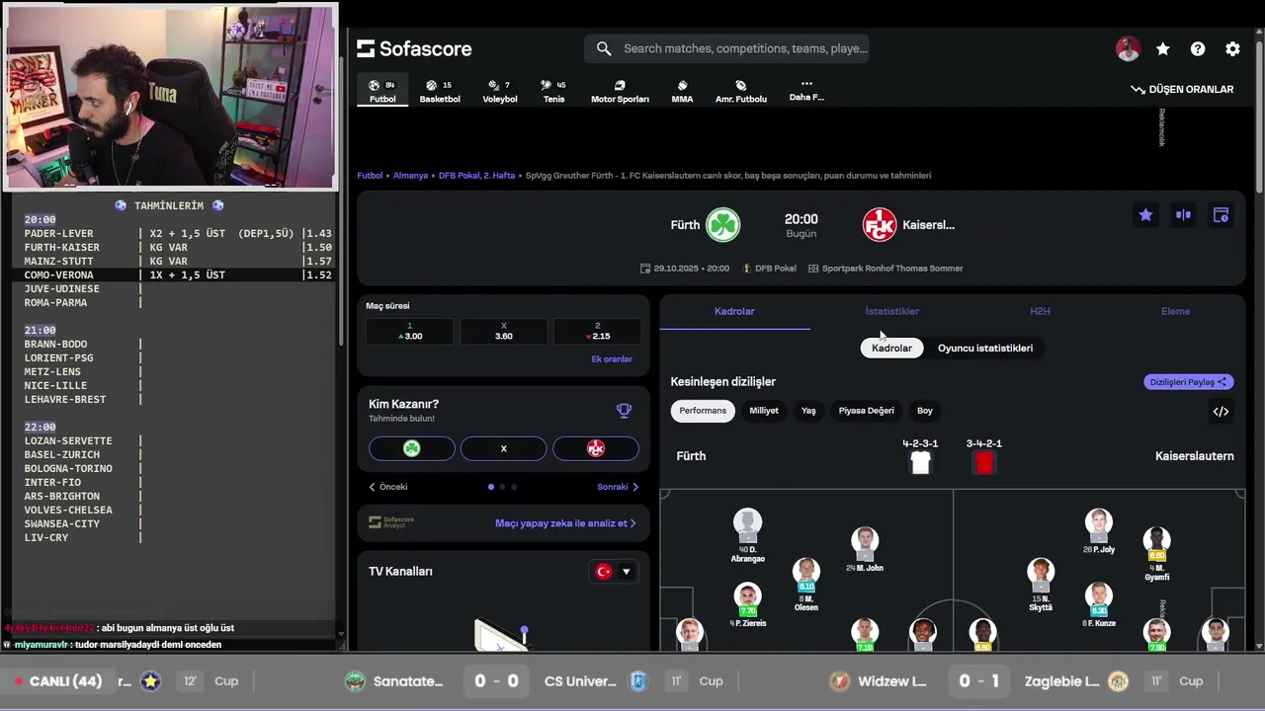Viewport: 1265px width, 711px height.
Task: Go to Önceki card
Action: pyautogui.click(x=388, y=487)
